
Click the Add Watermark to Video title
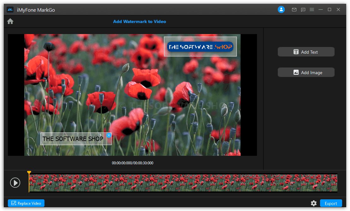[139, 22]
